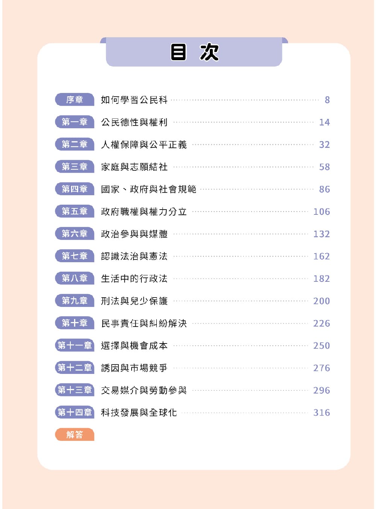
Task: Open 科技發展與全球化 chapter entry
Action: 139,413
